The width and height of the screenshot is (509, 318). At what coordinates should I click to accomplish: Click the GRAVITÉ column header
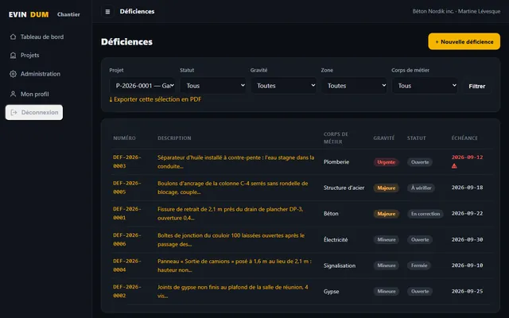click(x=383, y=138)
